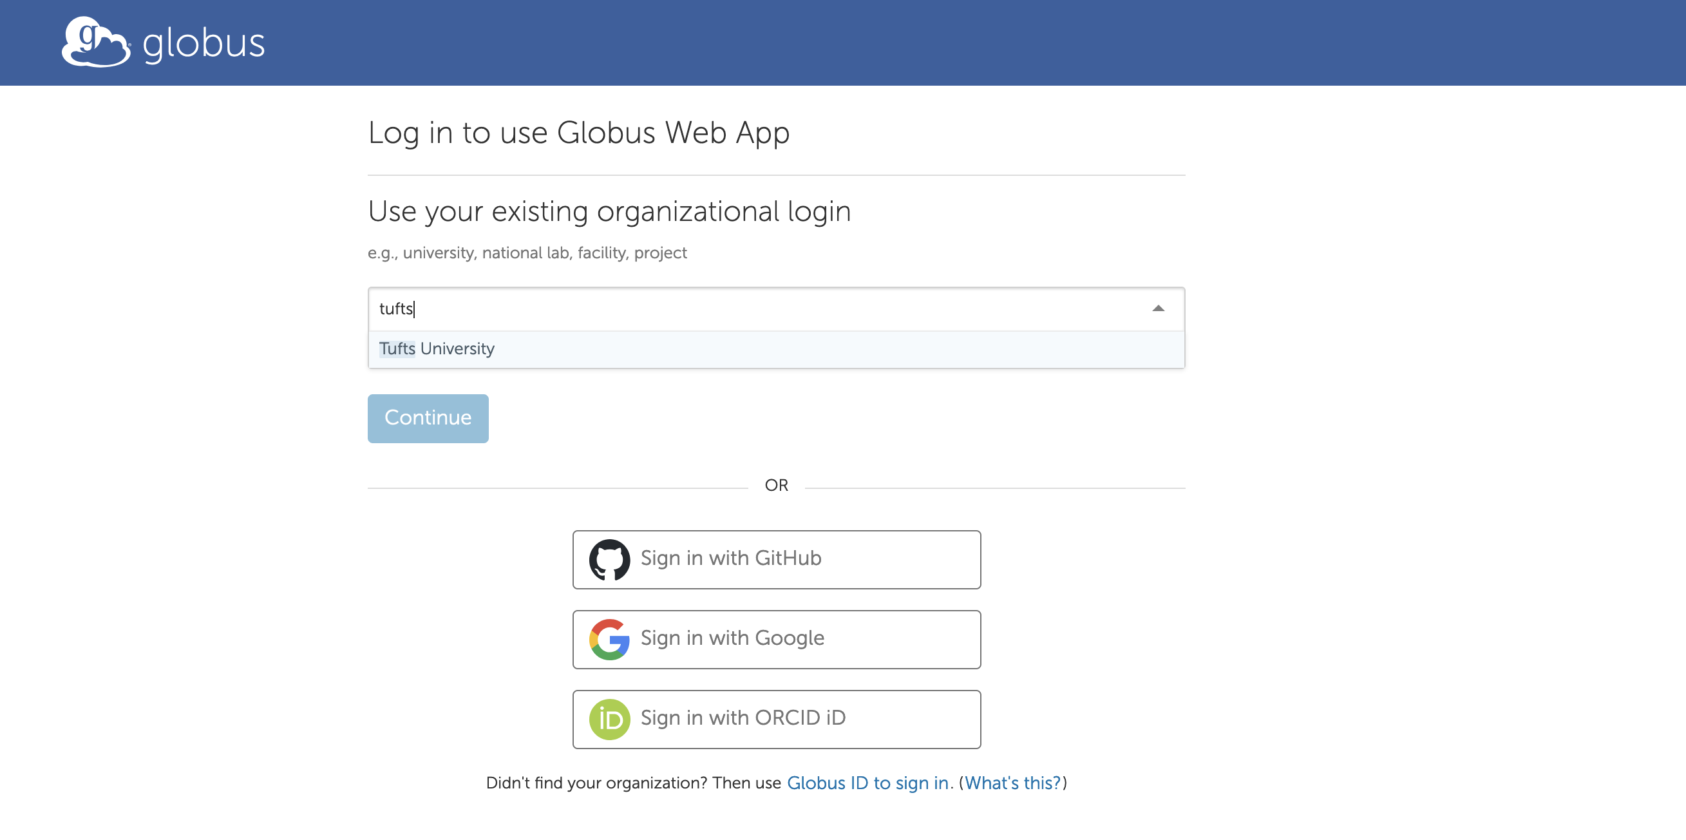Click the "Log in to use Globus Web App" heading
Viewport: 1686px width, 840px height.
click(578, 132)
